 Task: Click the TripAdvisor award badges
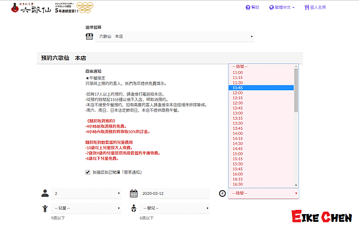[85, 8]
